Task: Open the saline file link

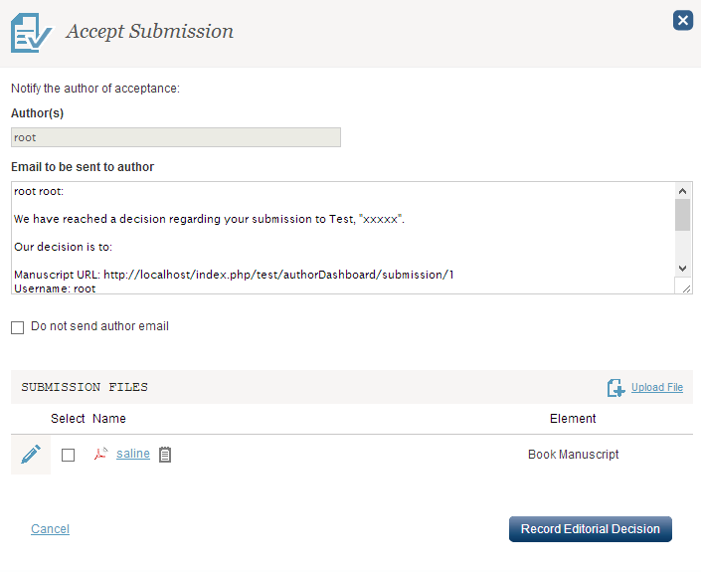Action: coord(133,454)
